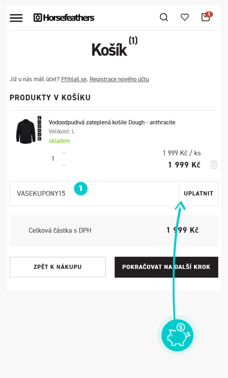Click the "Zpět k nákupu" button

click(x=58, y=267)
